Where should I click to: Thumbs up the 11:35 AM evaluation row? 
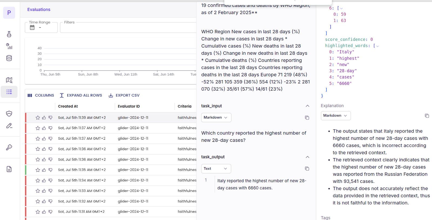pos(44,170)
